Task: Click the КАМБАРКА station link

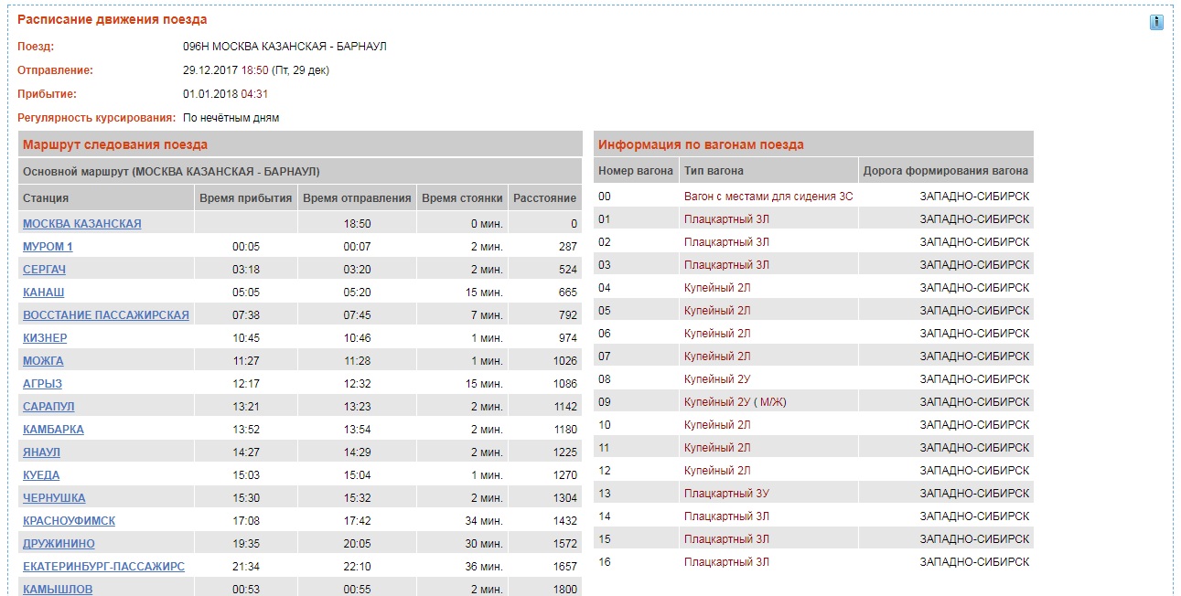Action: (53, 430)
